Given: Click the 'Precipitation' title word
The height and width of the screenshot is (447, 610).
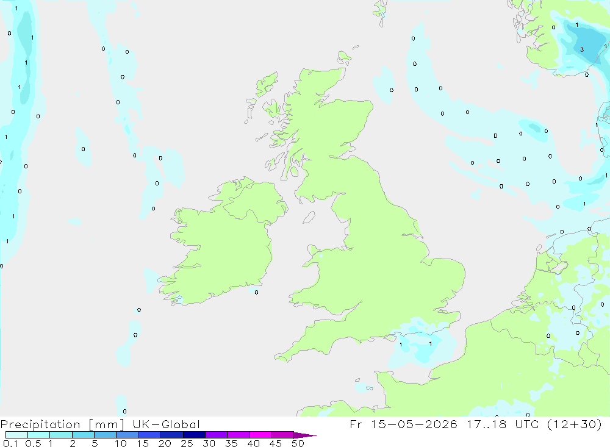Looking at the screenshot, I should 40,424.
